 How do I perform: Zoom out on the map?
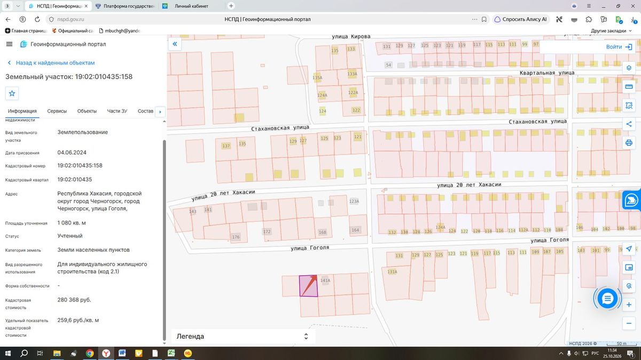pos(629,323)
